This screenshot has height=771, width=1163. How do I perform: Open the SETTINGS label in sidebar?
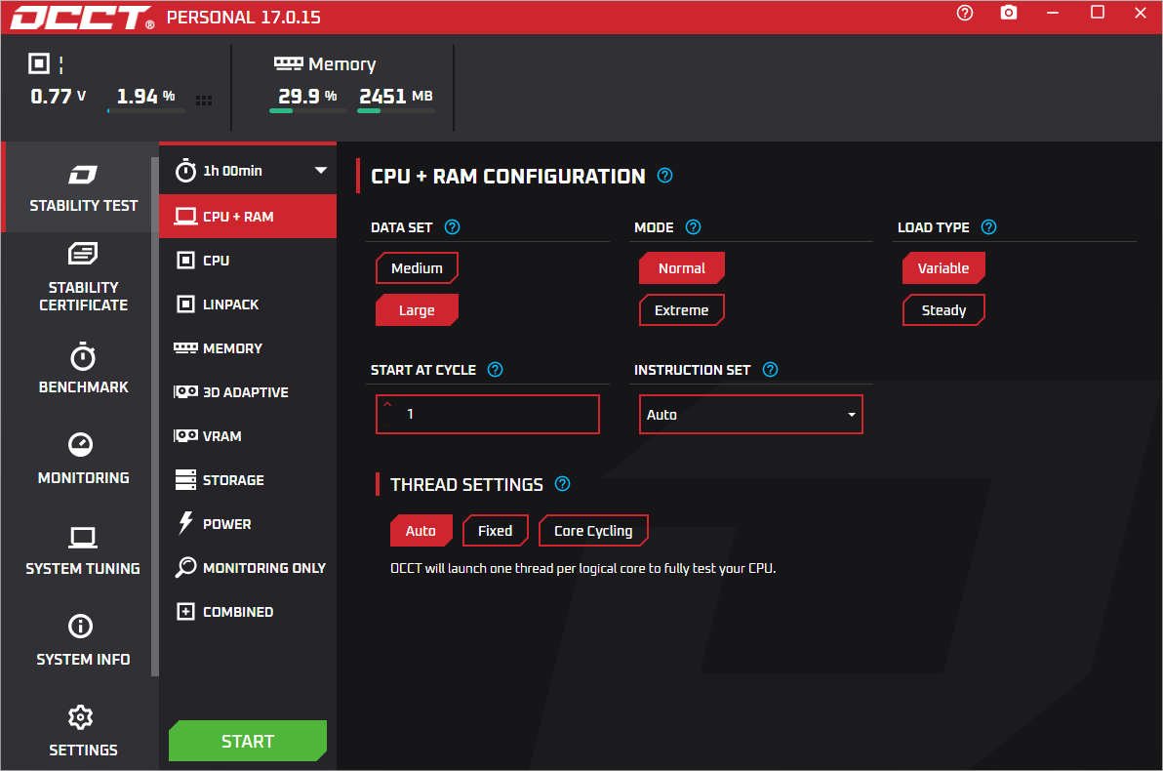pos(83,751)
